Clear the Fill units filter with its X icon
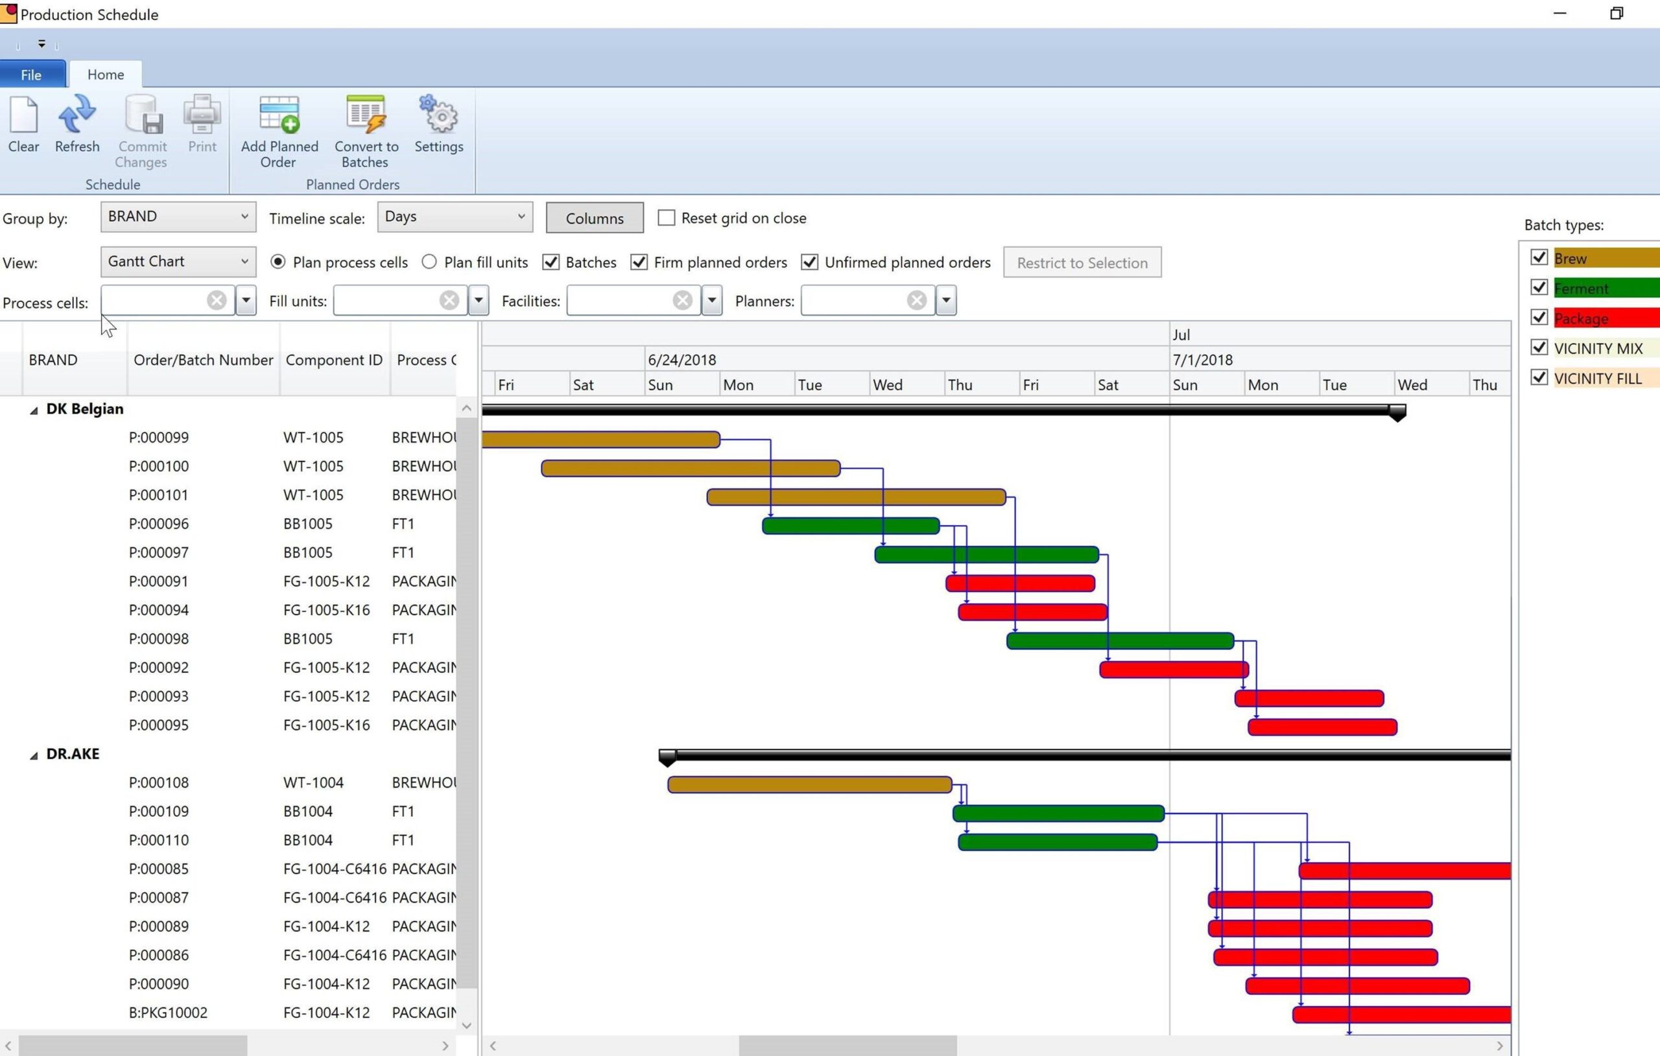 point(449,301)
